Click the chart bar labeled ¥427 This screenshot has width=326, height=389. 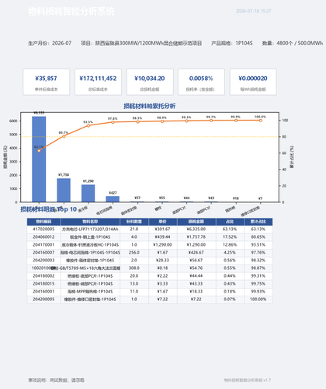point(113,199)
